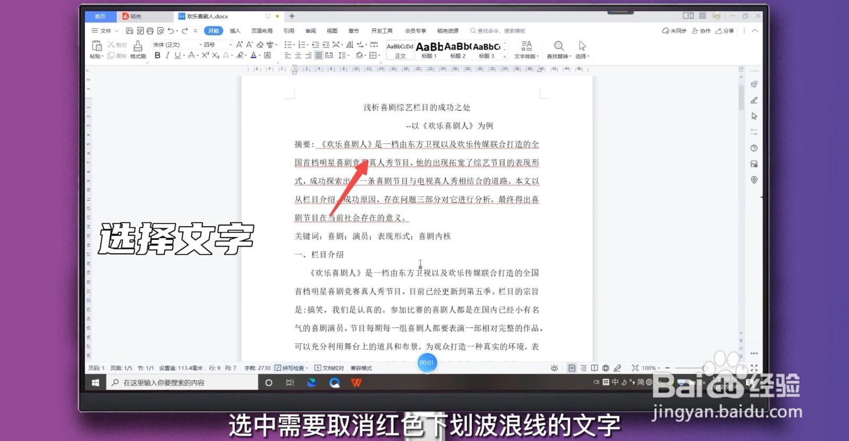Click the 未同步 sync status button
849x441 pixels.
(x=674, y=31)
